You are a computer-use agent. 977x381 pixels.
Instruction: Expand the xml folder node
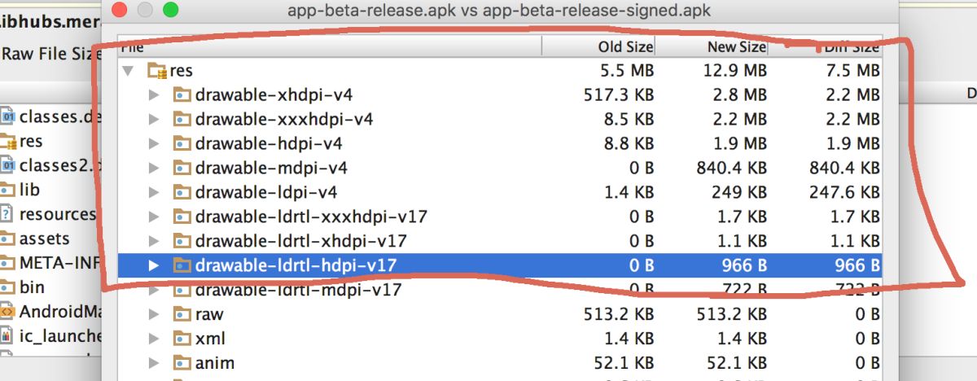pos(154,339)
